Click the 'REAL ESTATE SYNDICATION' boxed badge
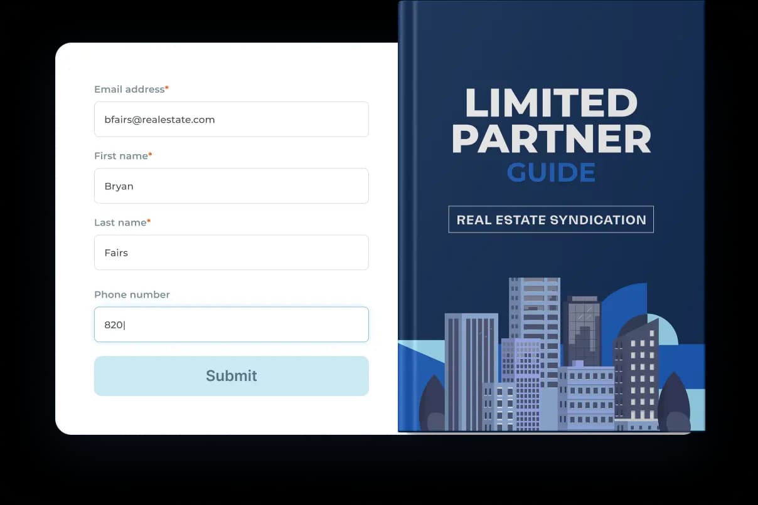The image size is (758, 505). pyautogui.click(x=551, y=220)
